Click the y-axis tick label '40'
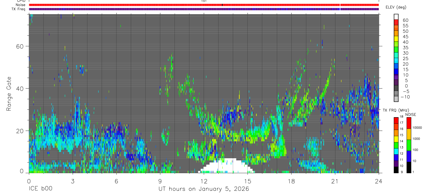The image size is (426, 196). [19, 88]
